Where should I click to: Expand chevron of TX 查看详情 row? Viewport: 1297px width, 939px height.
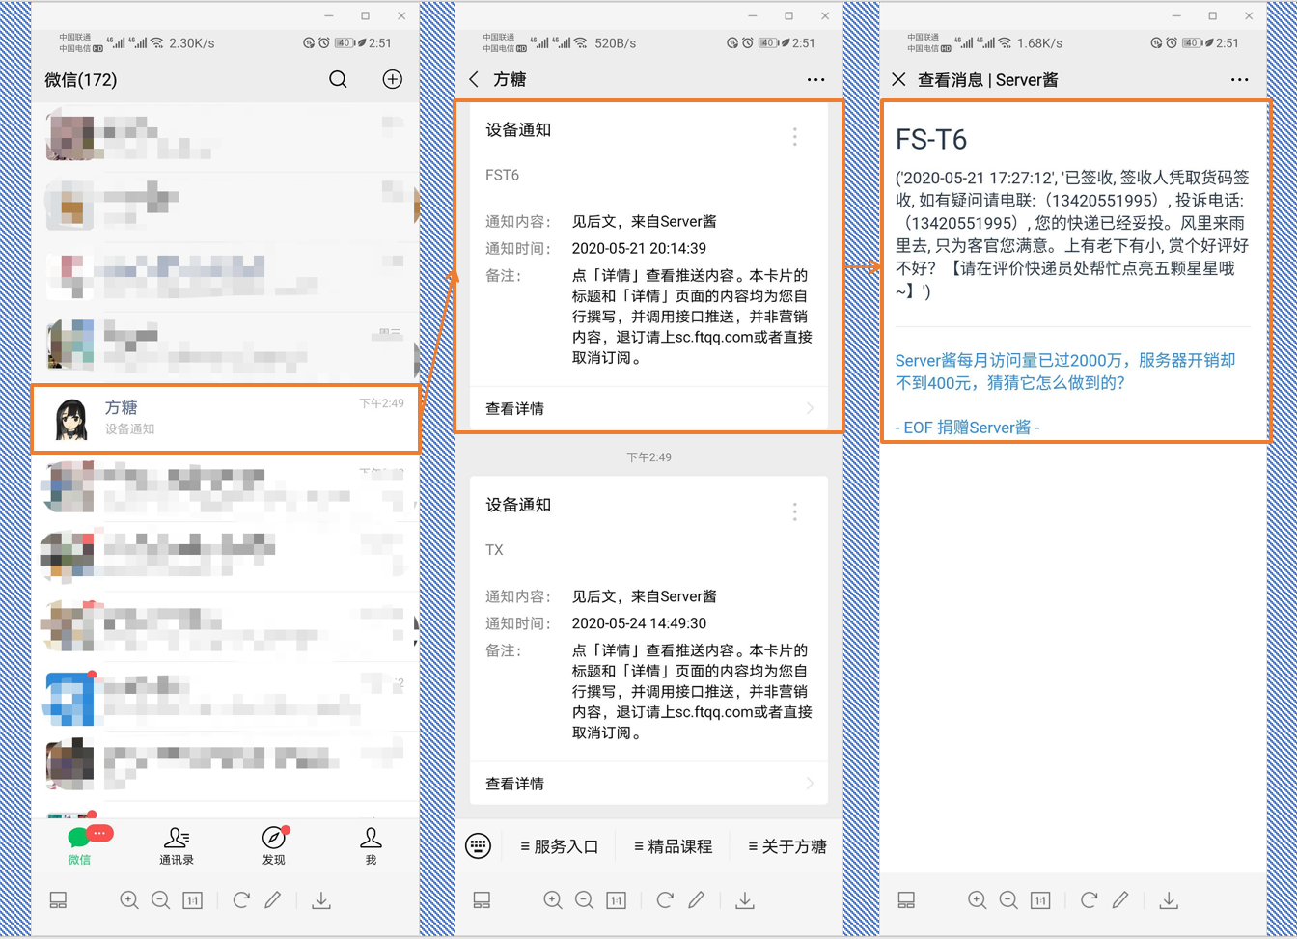coord(810,784)
